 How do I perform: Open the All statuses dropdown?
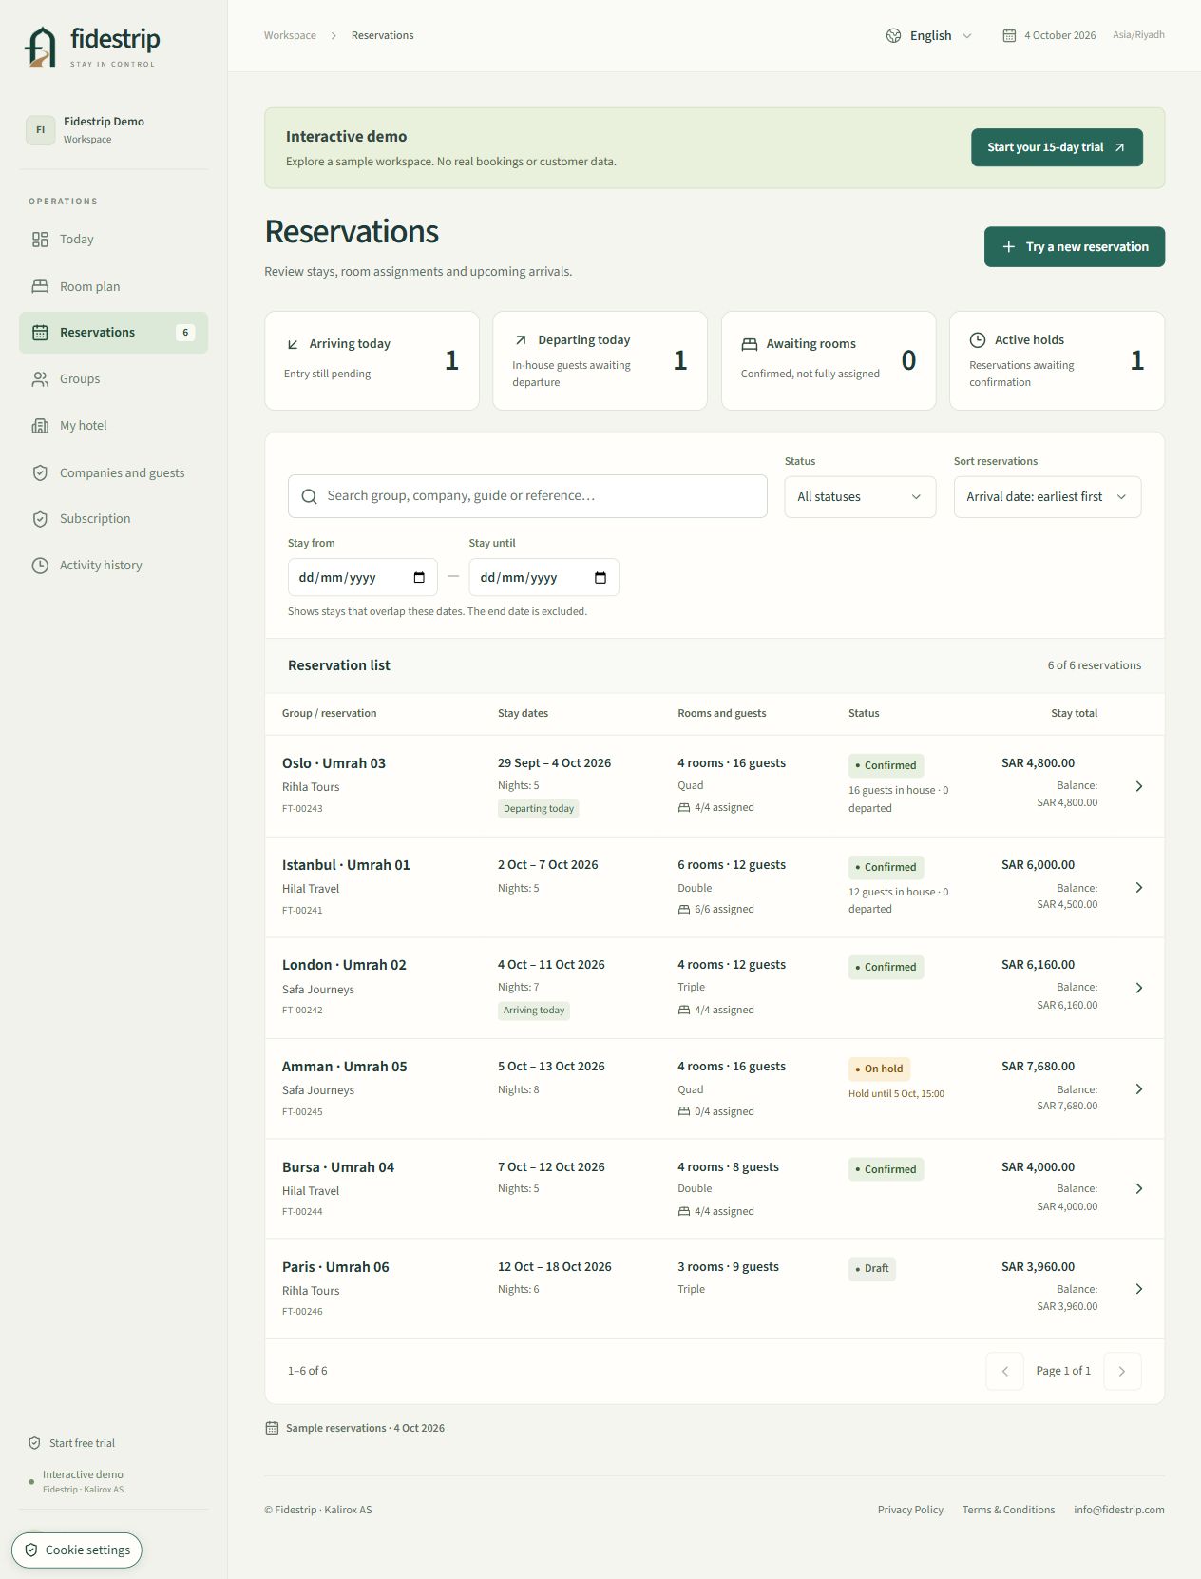click(x=860, y=496)
